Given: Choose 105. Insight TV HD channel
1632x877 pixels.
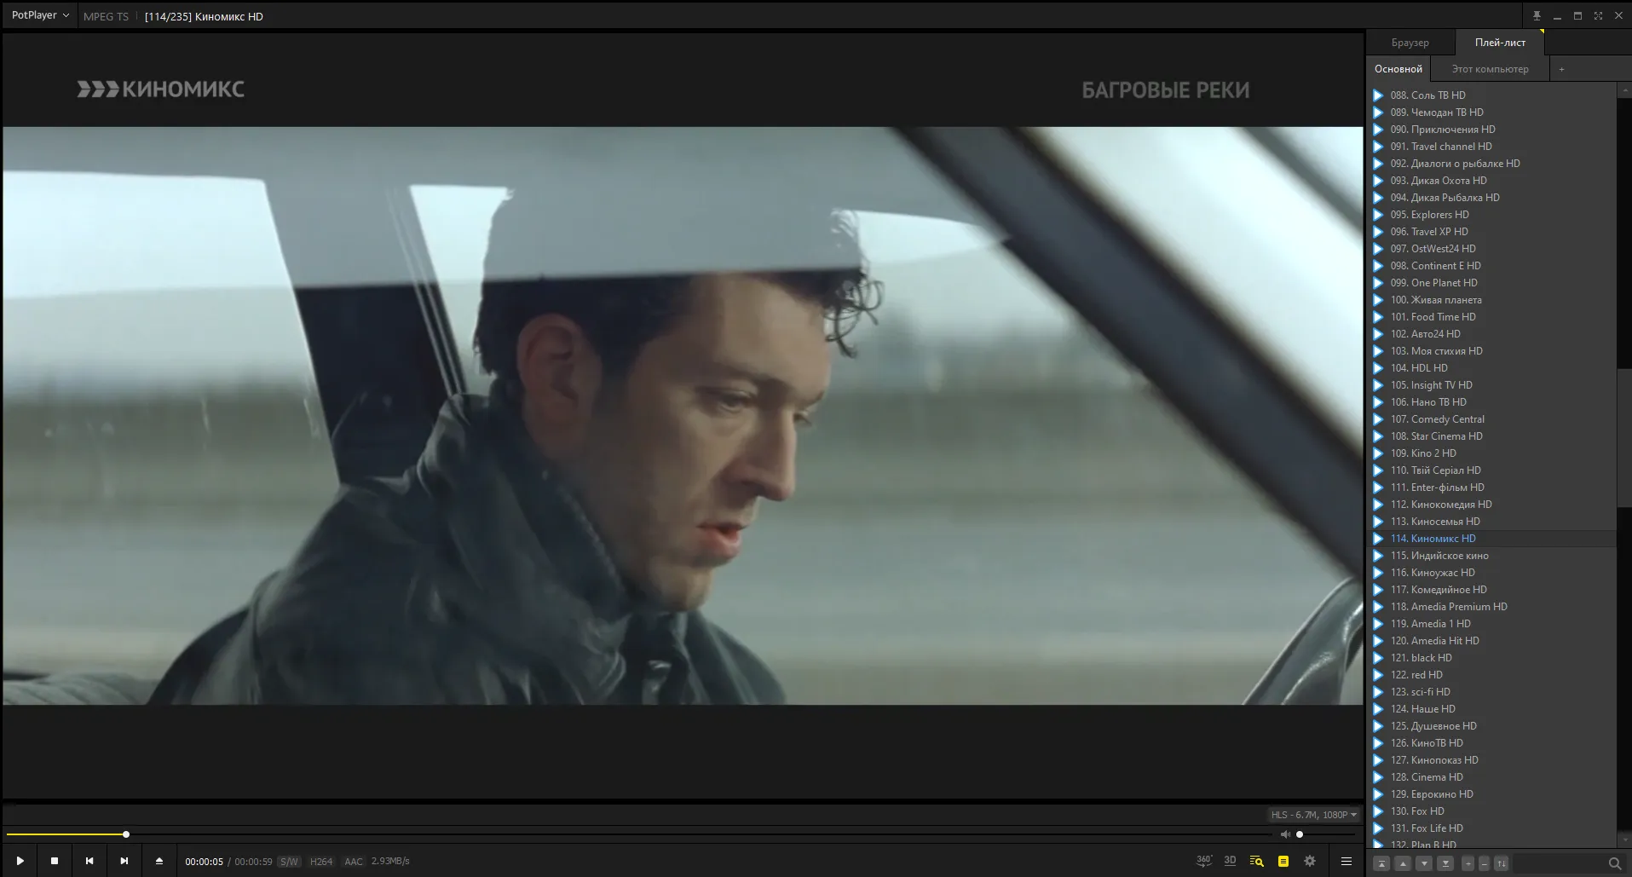Looking at the screenshot, I should pos(1491,385).
